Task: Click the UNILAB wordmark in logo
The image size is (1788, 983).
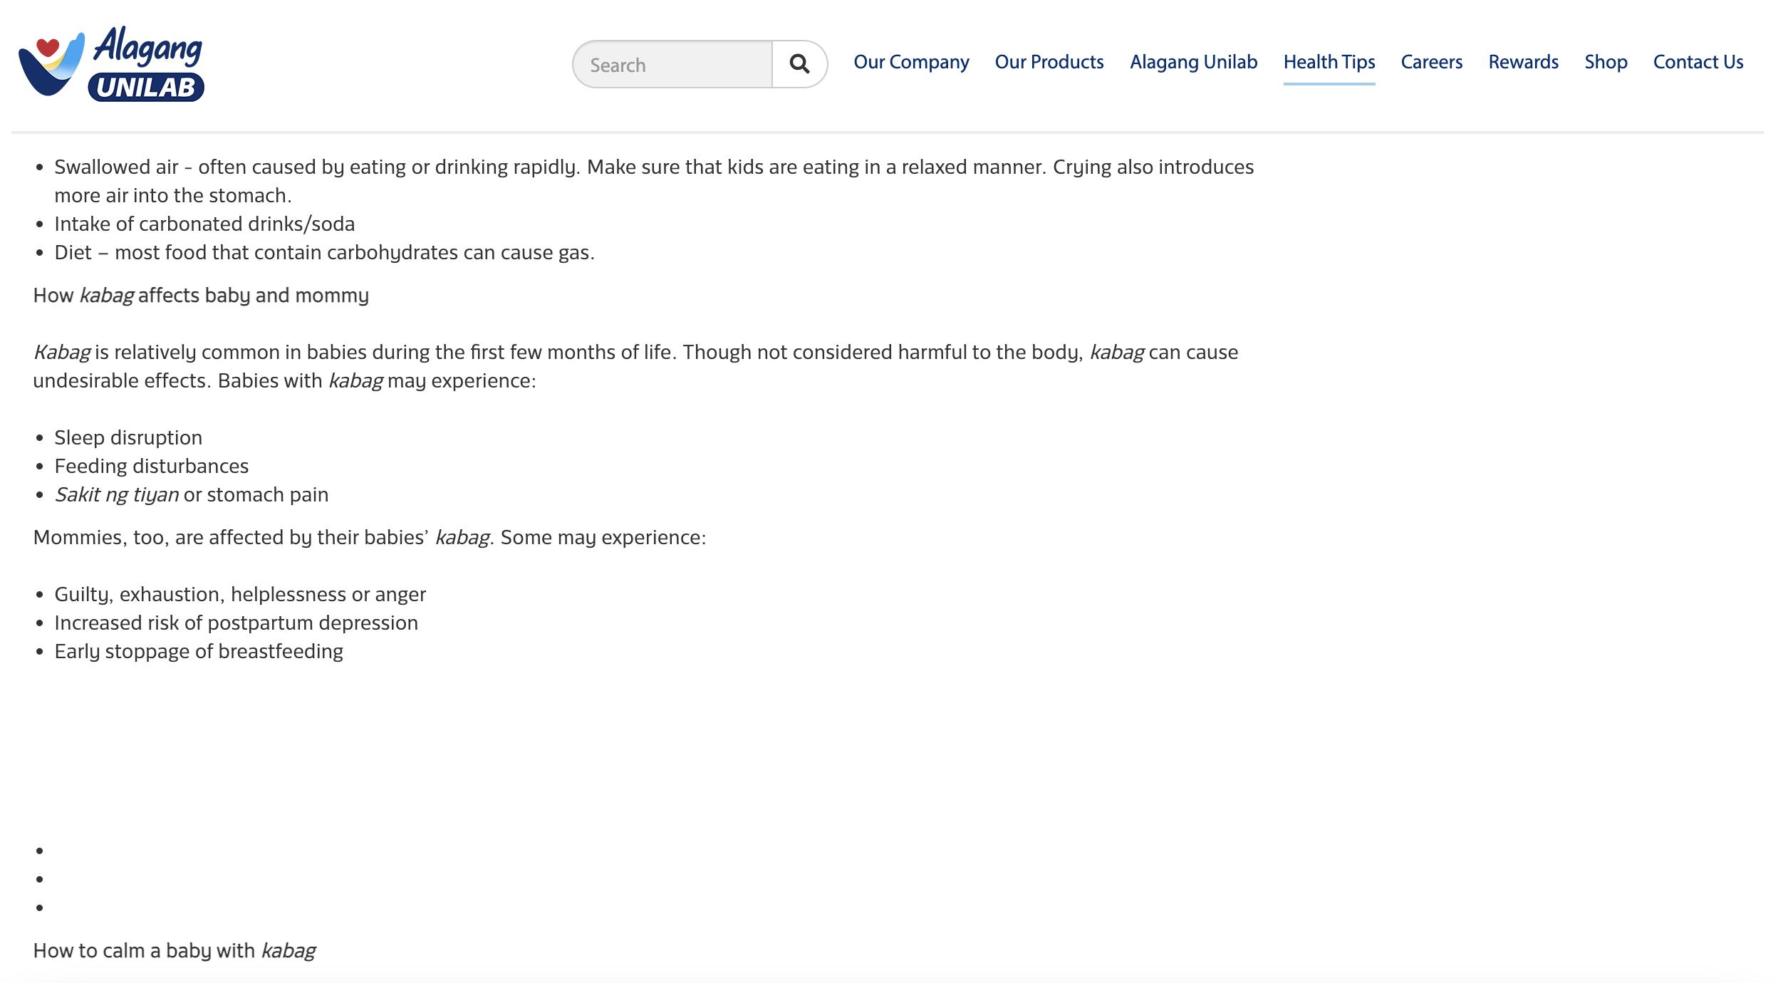Action: [146, 88]
